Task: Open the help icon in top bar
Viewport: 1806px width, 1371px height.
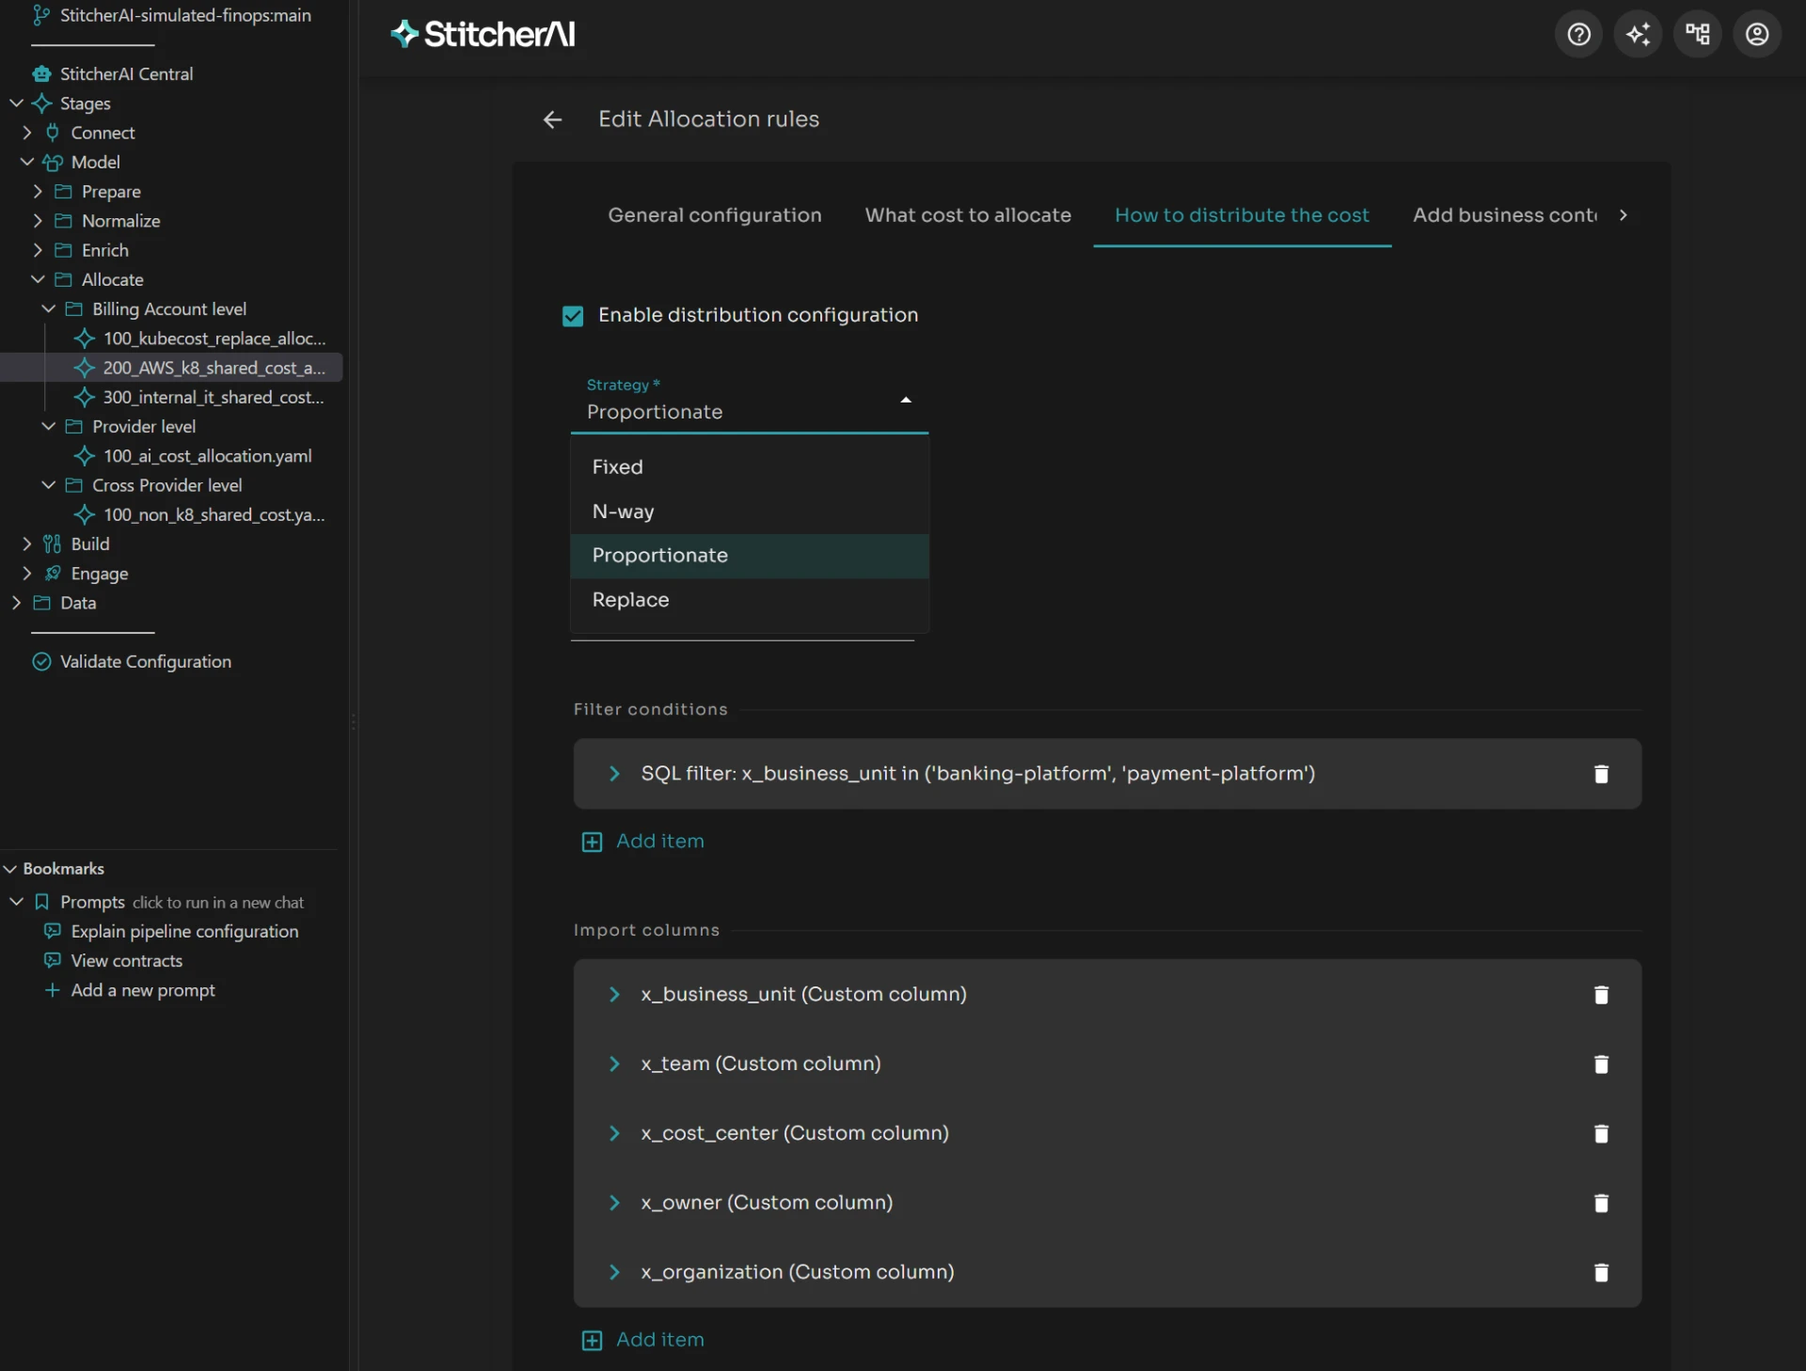Action: point(1578,35)
